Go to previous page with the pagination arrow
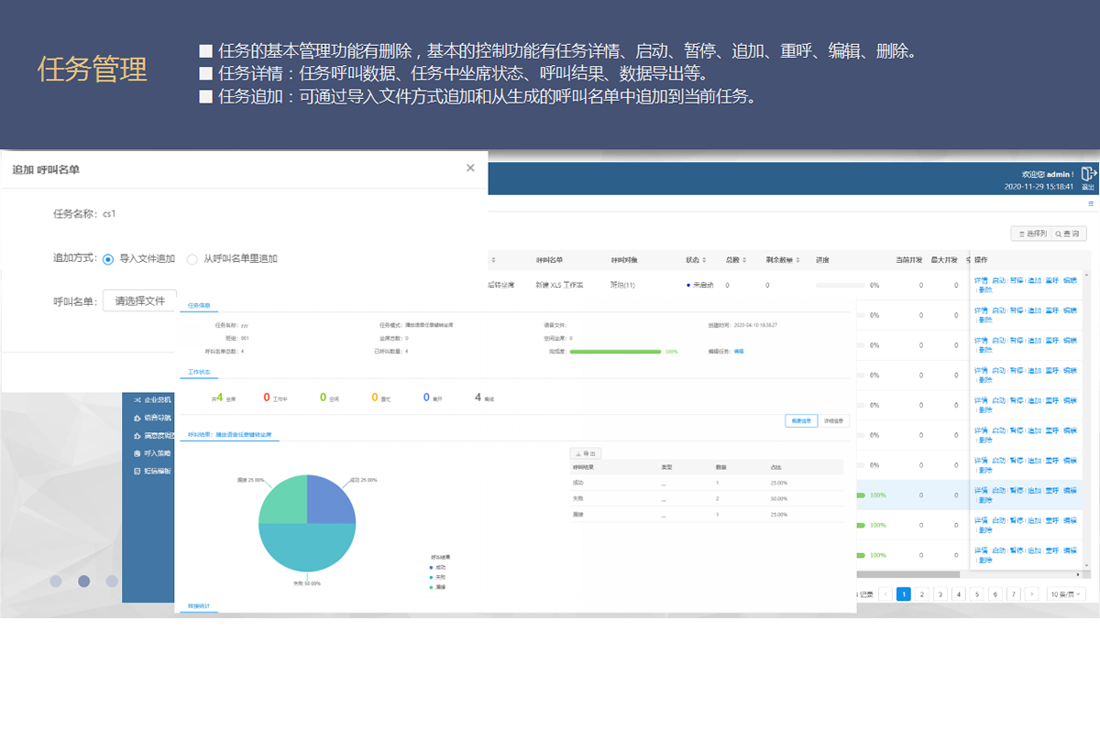Viewport: 1100px width, 751px height. coord(885,593)
